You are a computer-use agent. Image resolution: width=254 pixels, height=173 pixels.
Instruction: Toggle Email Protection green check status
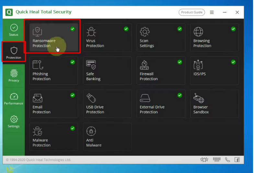tap(73, 95)
